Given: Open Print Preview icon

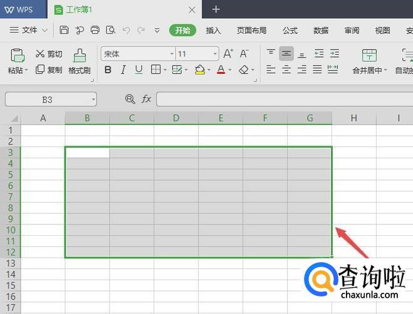Looking at the screenshot, I should coord(111,30).
